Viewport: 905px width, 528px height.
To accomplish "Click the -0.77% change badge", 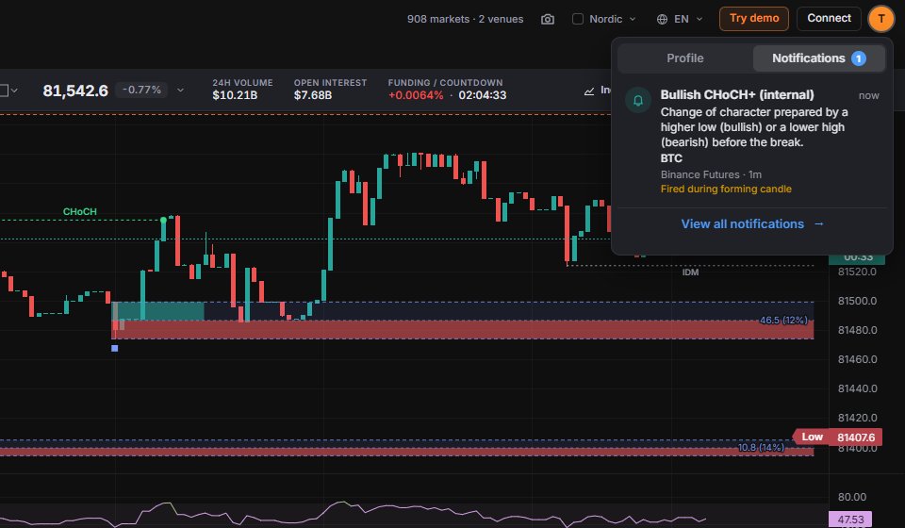I will coord(142,90).
